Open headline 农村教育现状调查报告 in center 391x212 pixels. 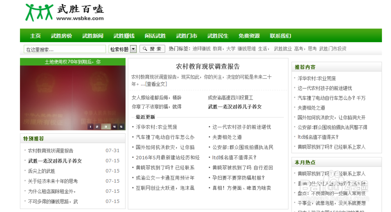point(208,66)
